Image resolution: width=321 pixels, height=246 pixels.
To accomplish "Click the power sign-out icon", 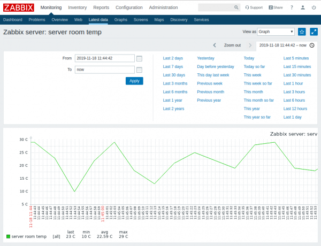I will click(x=314, y=8).
